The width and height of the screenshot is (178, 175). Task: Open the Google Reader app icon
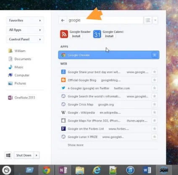pos(64,34)
